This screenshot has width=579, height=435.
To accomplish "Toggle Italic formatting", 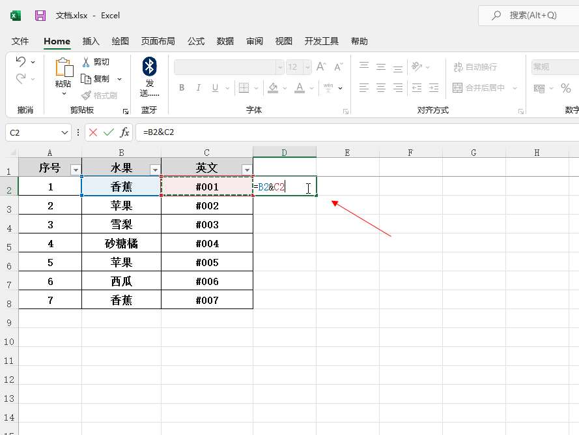I will click(199, 87).
